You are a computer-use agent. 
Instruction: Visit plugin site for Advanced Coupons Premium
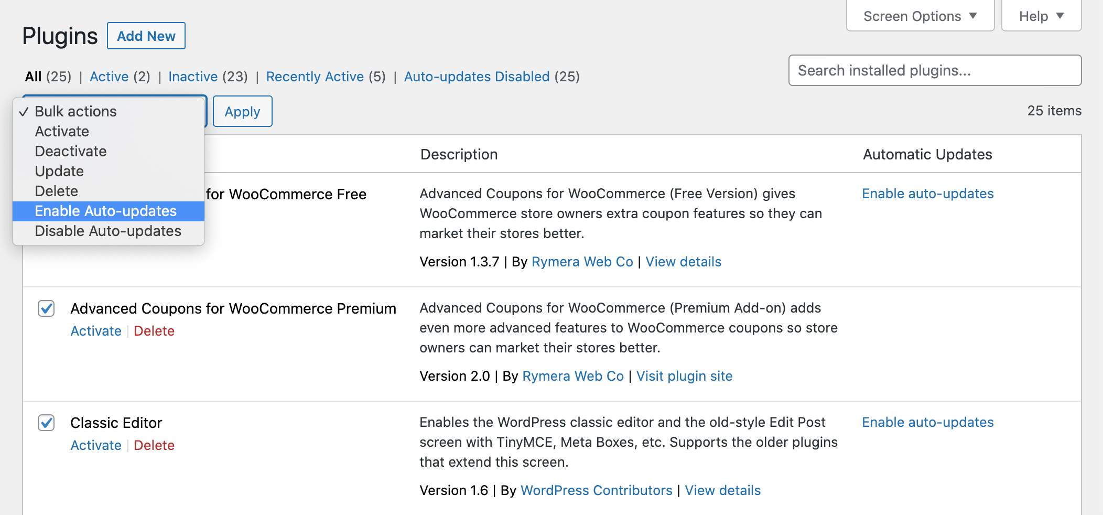point(685,376)
